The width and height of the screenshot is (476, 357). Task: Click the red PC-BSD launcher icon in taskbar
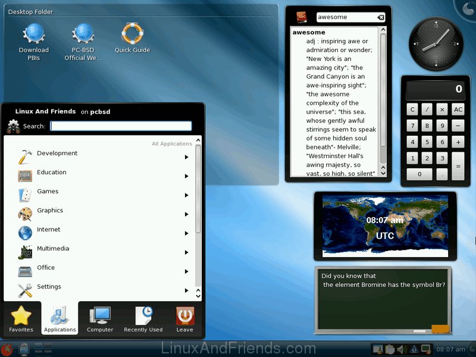click(x=7, y=349)
